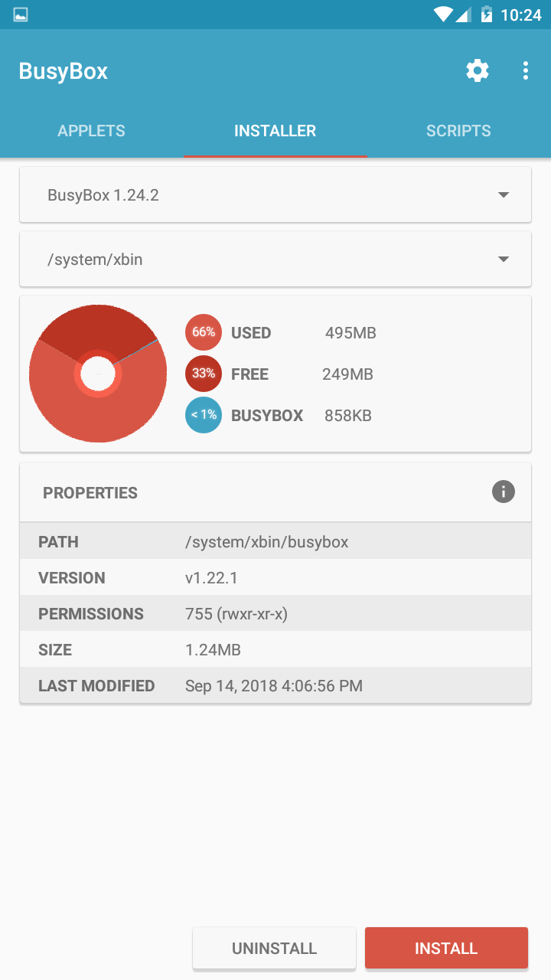Tap the VERSION v1.22.1 row
This screenshot has height=980, width=551.
click(275, 578)
